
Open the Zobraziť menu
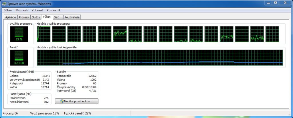pos(37,11)
